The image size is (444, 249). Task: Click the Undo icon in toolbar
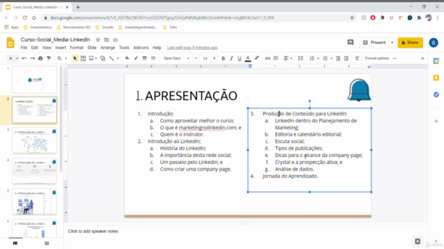click(24, 58)
